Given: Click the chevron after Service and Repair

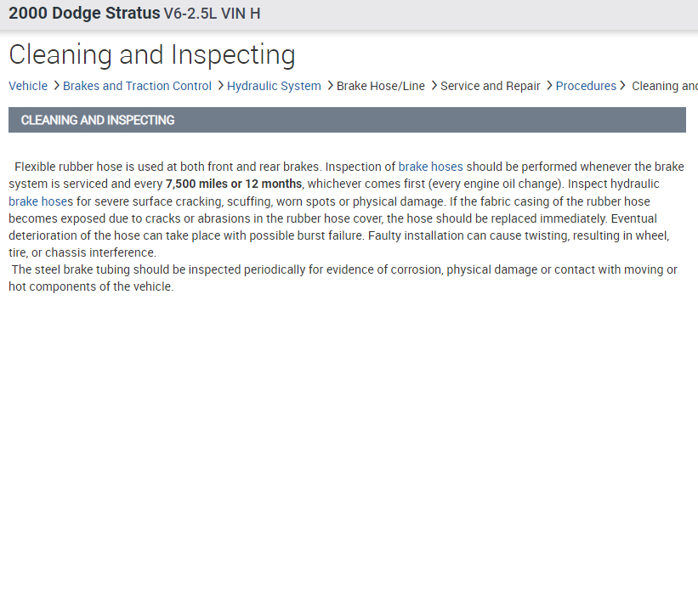Looking at the screenshot, I should 549,85.
